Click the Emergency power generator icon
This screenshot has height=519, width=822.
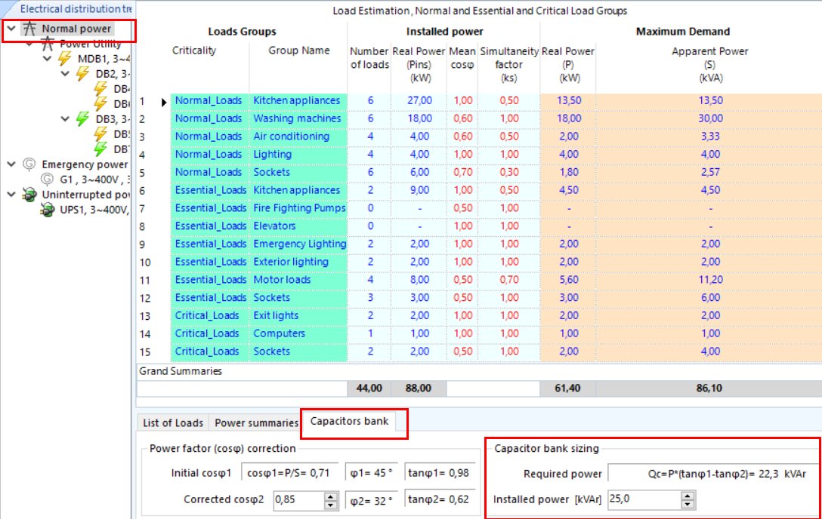pos(29,164)
